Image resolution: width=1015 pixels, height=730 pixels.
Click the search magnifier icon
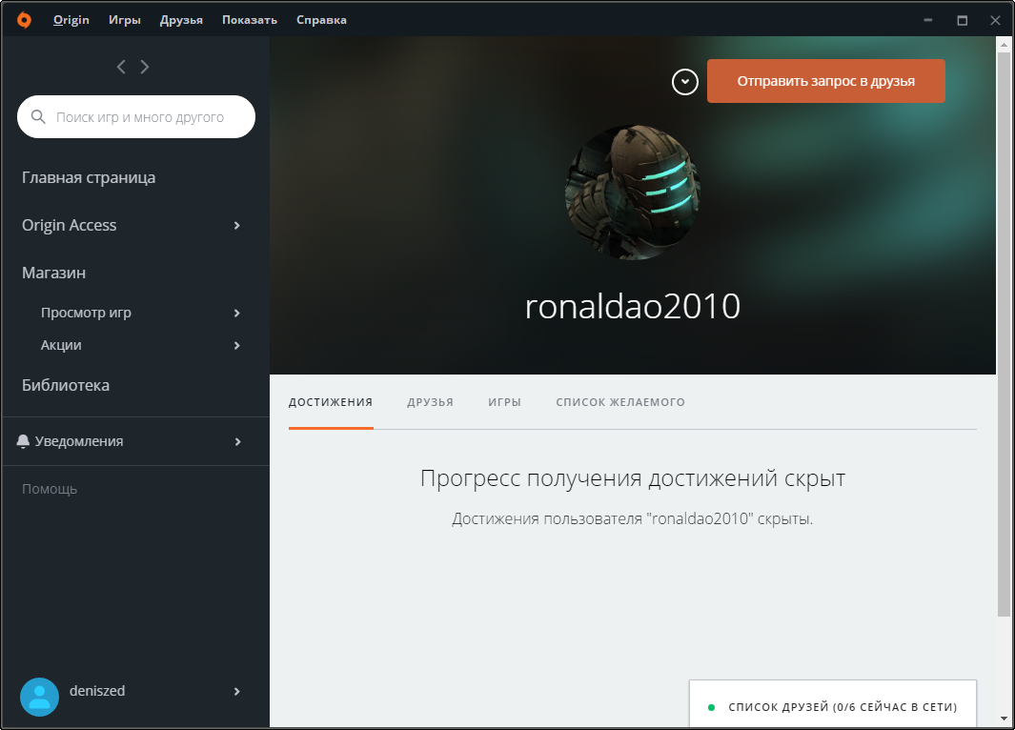pos(39,117)
